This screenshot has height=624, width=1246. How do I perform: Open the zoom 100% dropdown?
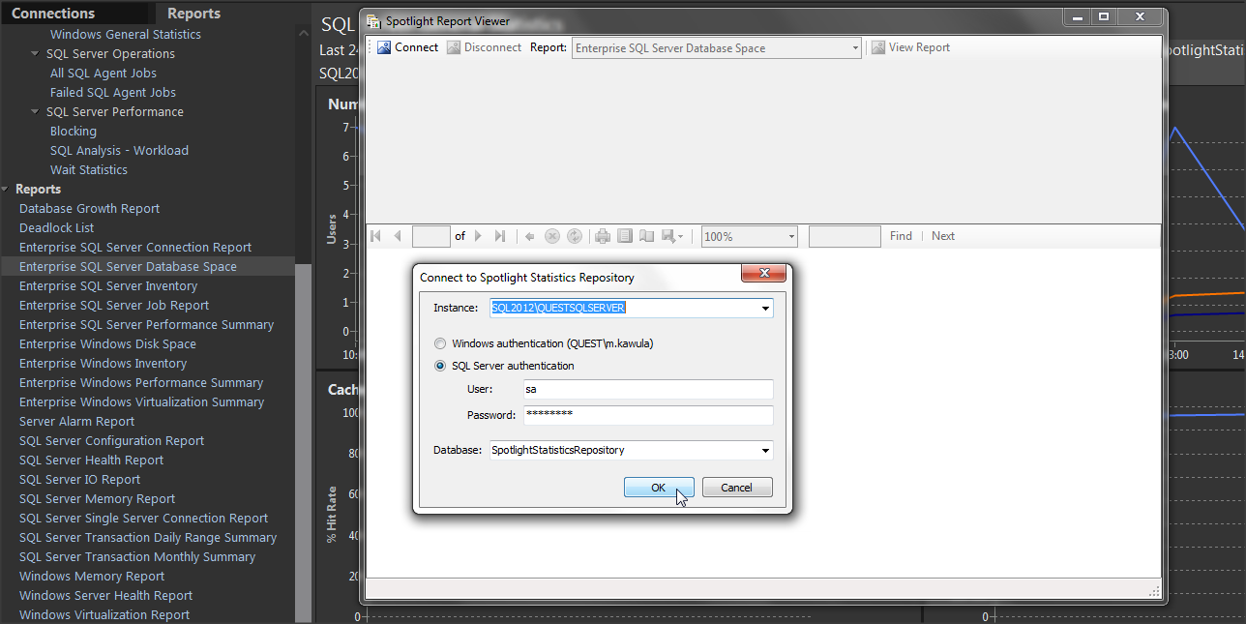coord(790,236)
